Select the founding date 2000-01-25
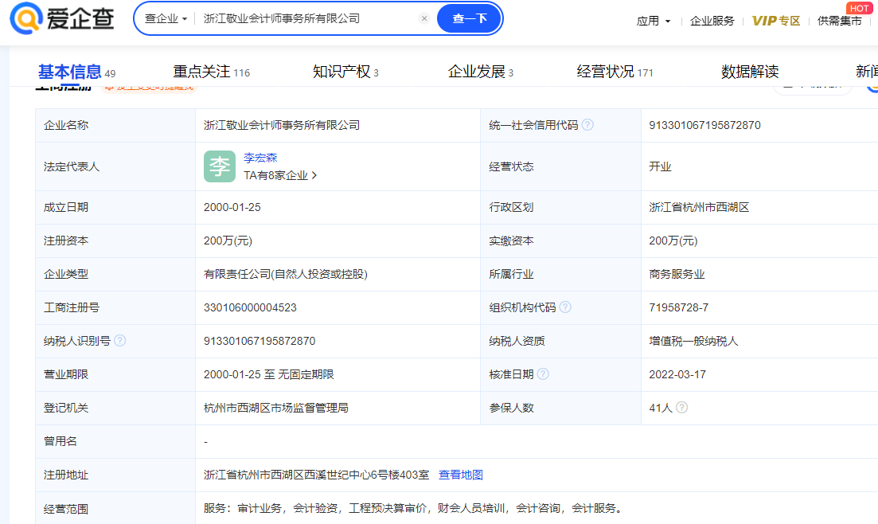 (232, 207)
